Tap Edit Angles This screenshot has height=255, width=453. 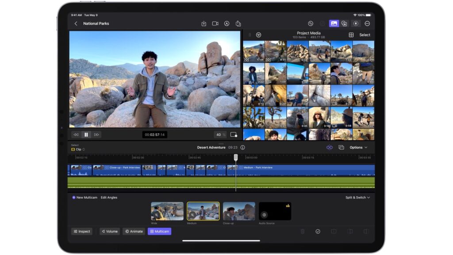coord(109,197)
